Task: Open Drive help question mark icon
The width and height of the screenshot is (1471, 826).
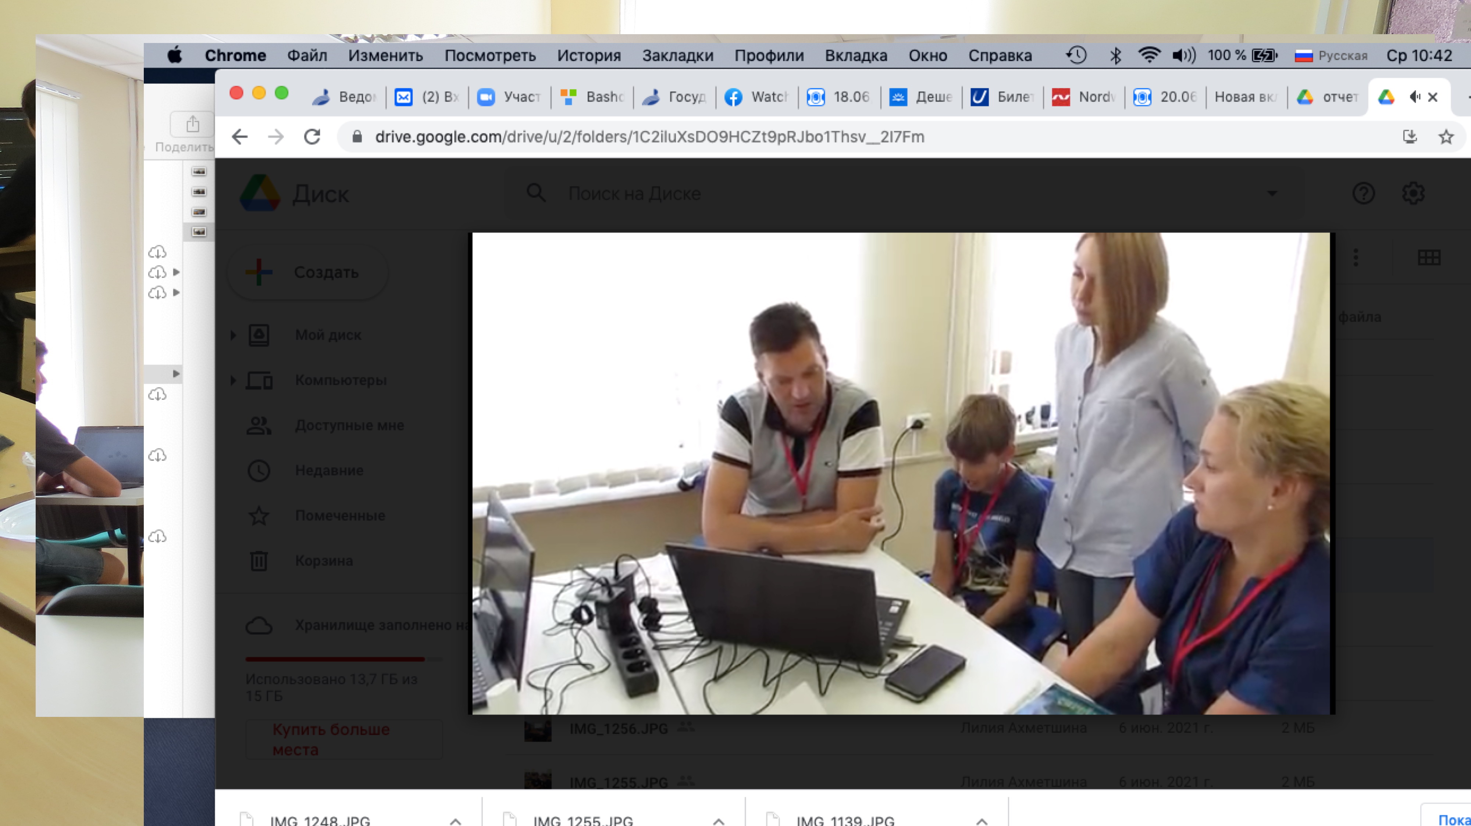Action: pos(1363,193)
